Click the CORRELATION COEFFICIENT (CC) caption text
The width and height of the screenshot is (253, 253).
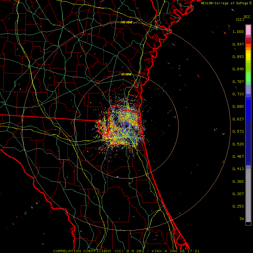tap(89, 251)
